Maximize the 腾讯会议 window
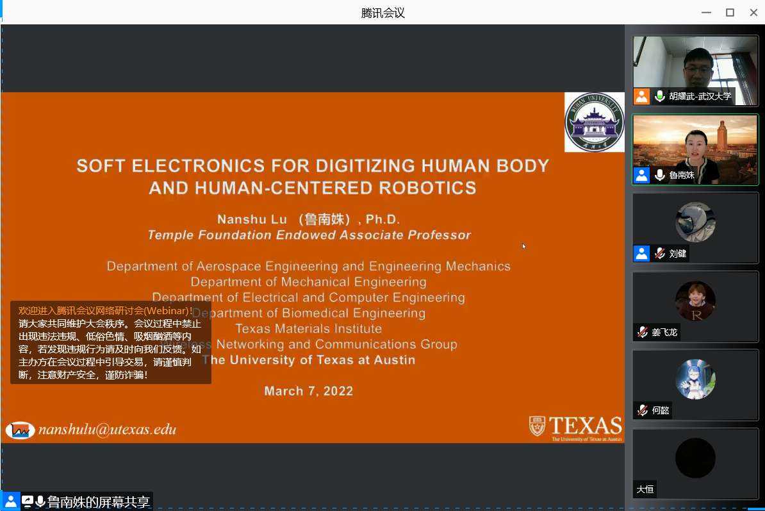Viewport: 765px width, 511px height. 729,12
